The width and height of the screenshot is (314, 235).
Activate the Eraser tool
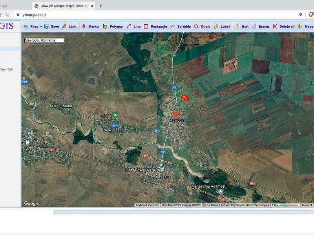(261, 27)
